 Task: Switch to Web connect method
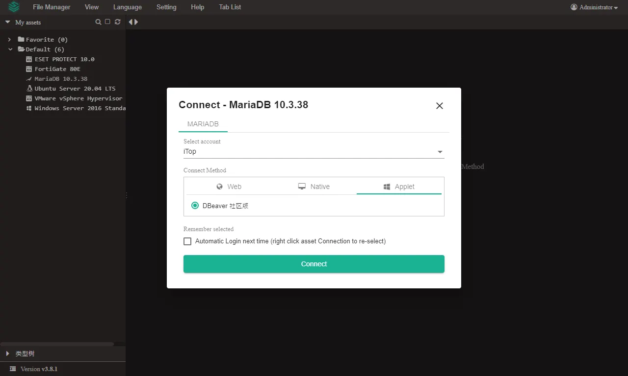pyautogui.click(x=229, y=187)
